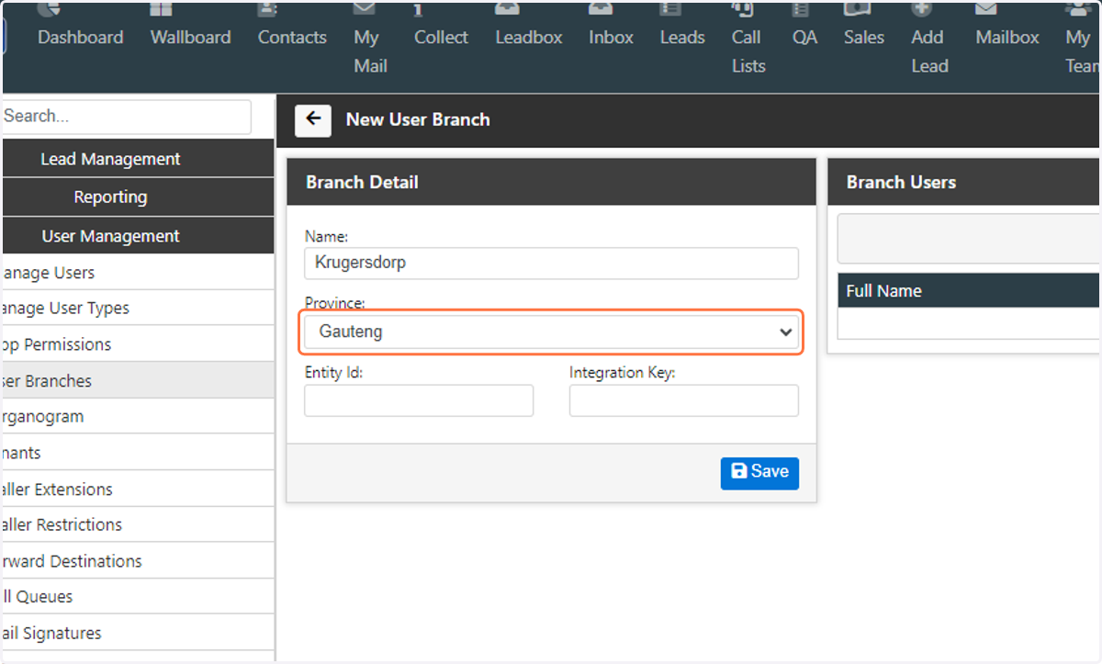Open App Permissions
The image size is (1102, 664).
click(x=138, y=344)
